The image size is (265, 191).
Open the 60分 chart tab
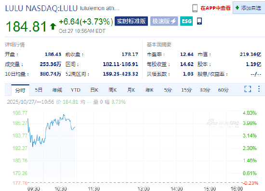coord(223,90)
